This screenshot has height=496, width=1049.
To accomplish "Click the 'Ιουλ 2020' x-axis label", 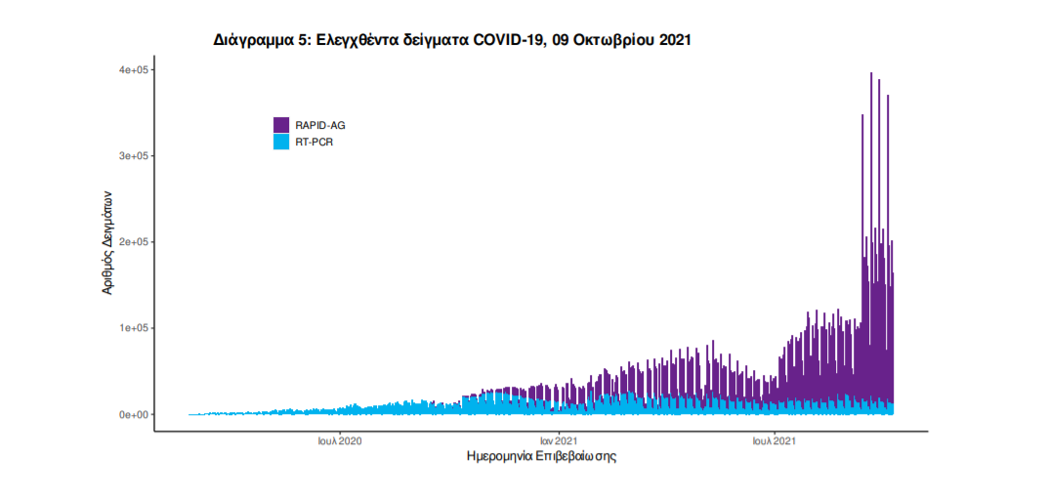I will click(340, 441).
